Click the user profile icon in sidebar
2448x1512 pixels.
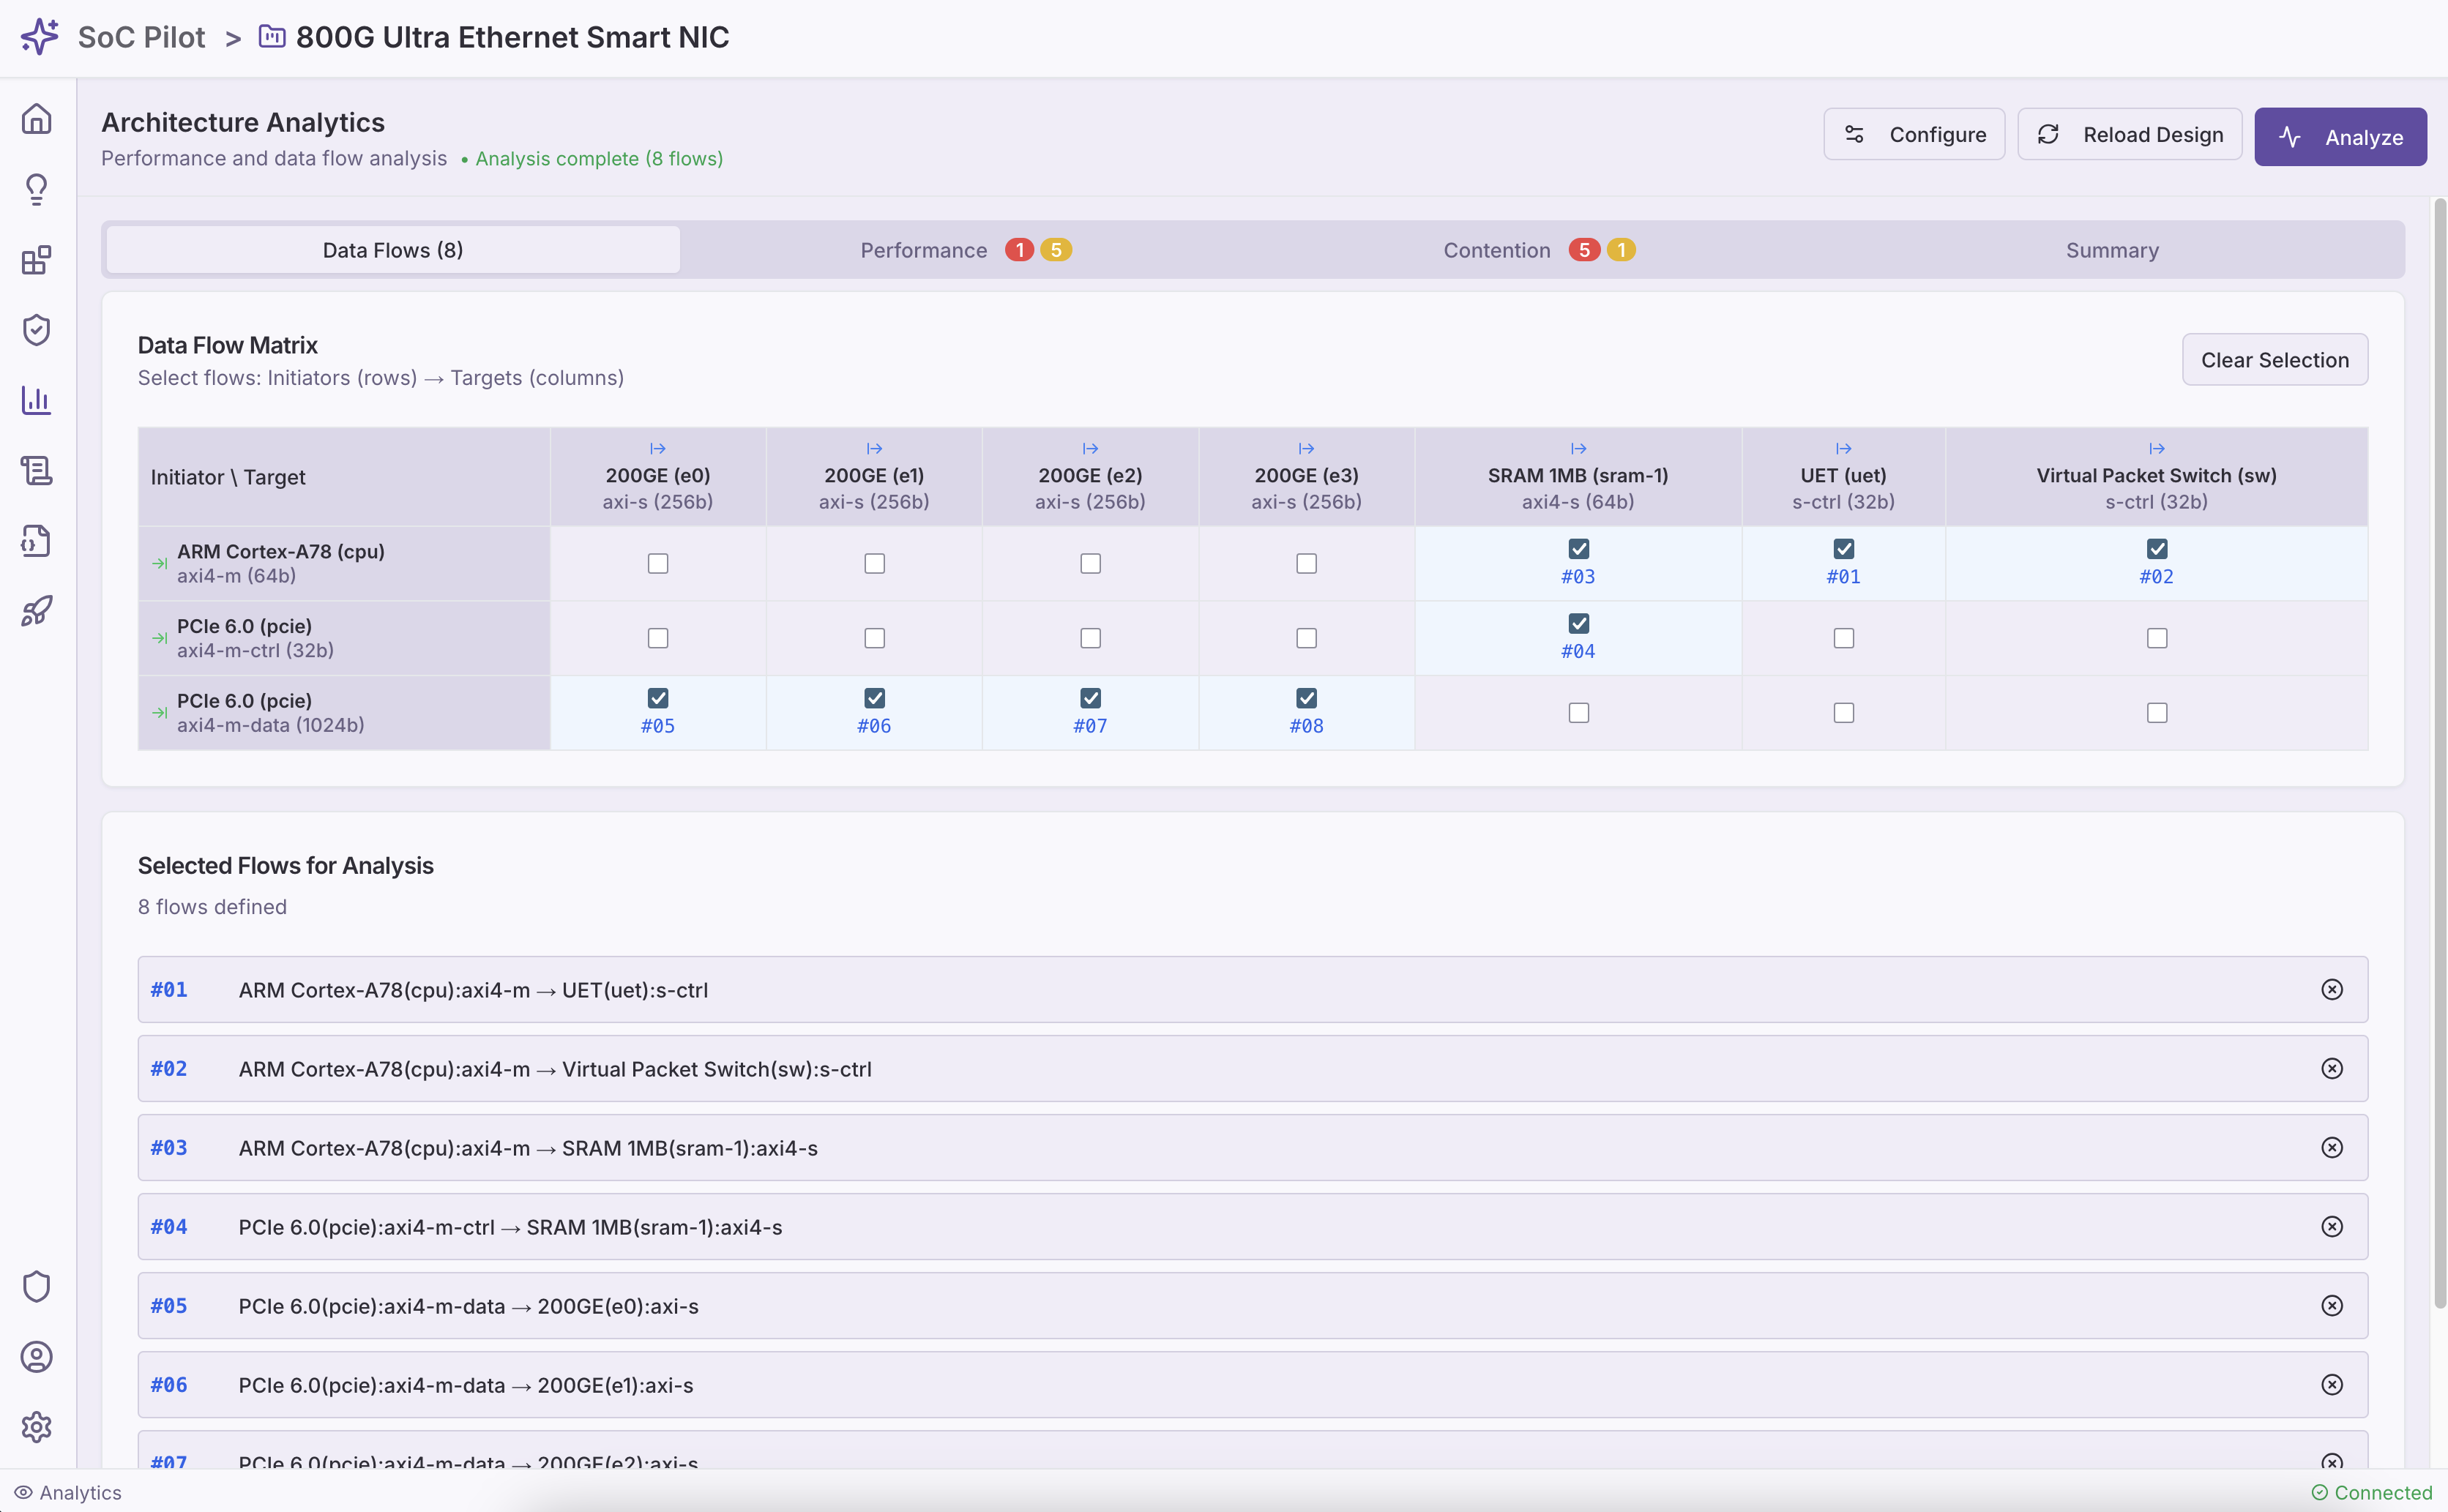(x=37, y=1357)
